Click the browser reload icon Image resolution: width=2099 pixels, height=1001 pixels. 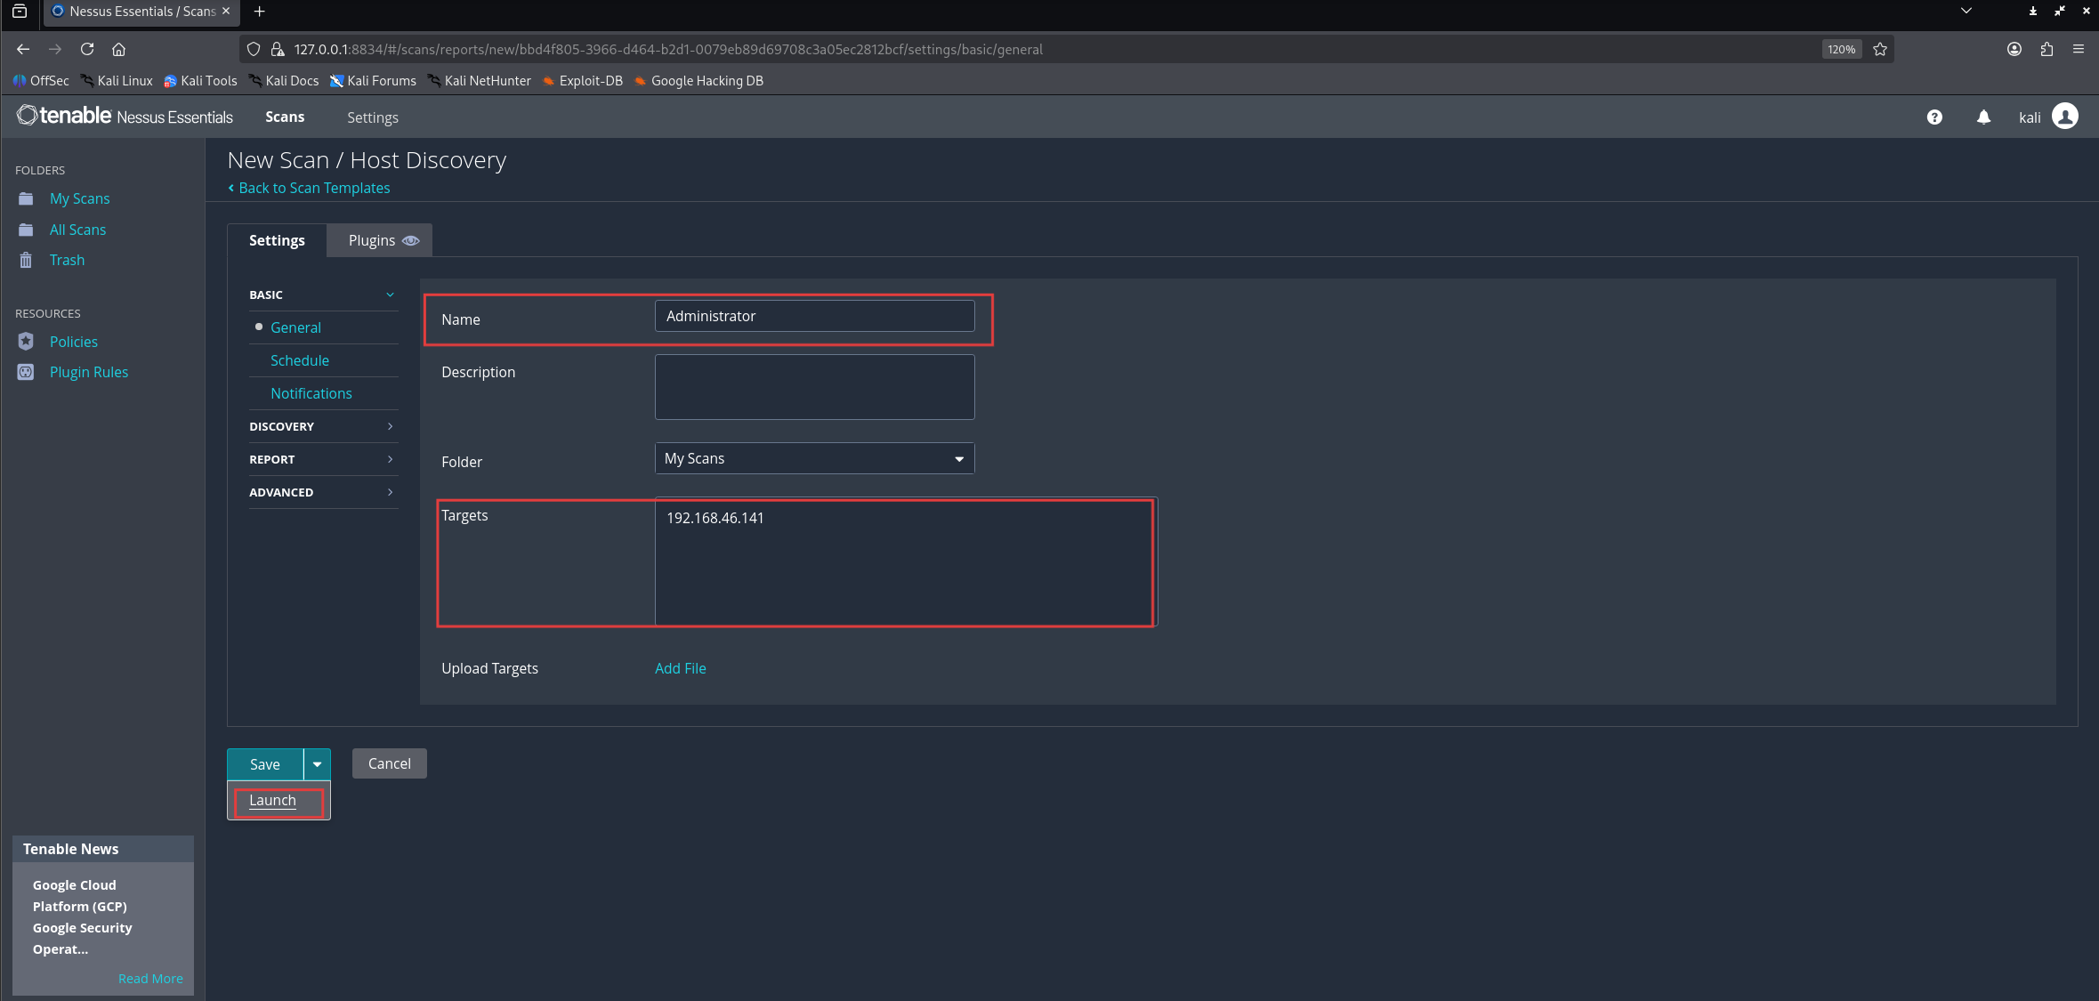click(x=87, y=50)
